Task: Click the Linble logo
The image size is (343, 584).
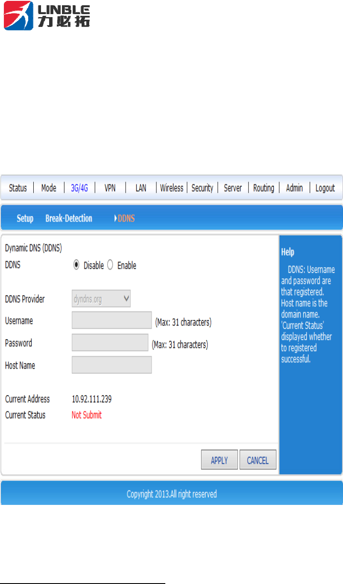Action: pyautogui.click(x=47, y=16)
